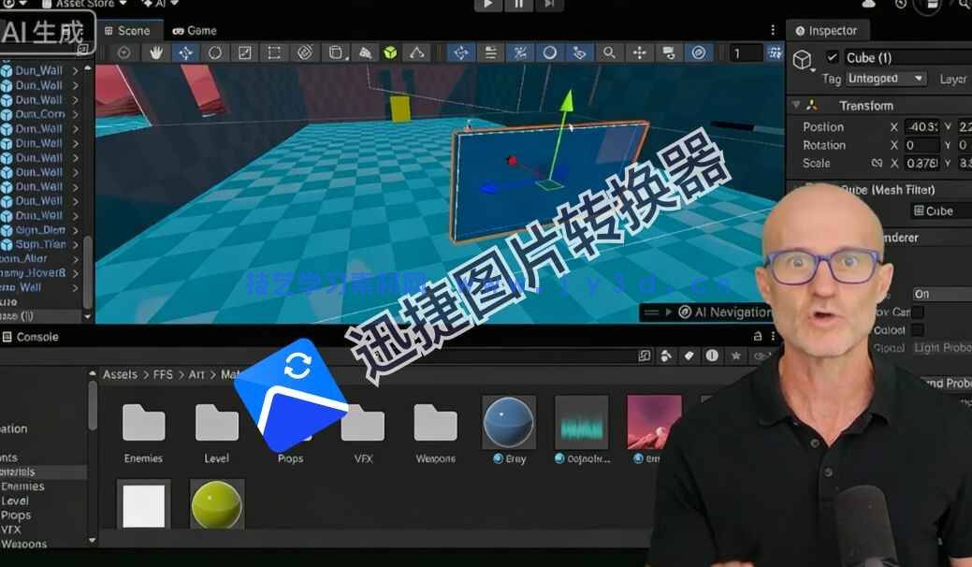
Task: Select the Hand tool in Scene toolbar
Action: tap(155, 53)
